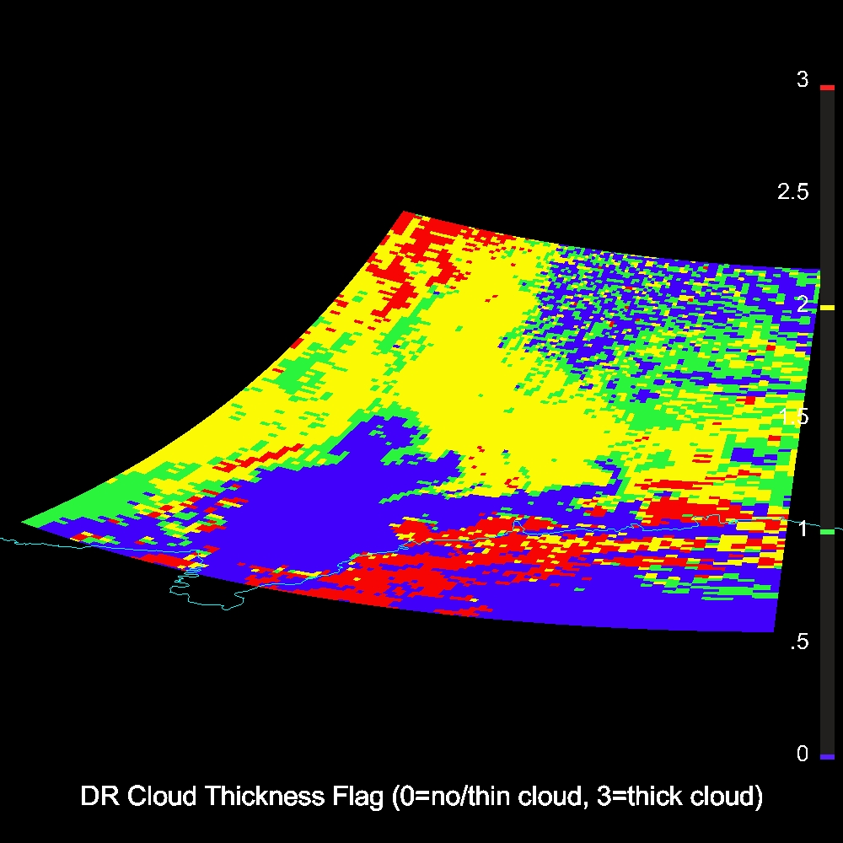The height and width of the screenshot is (843, 843).
Task: Click the 0 label at colorbar bottom
Action: [x=803, y=754]
